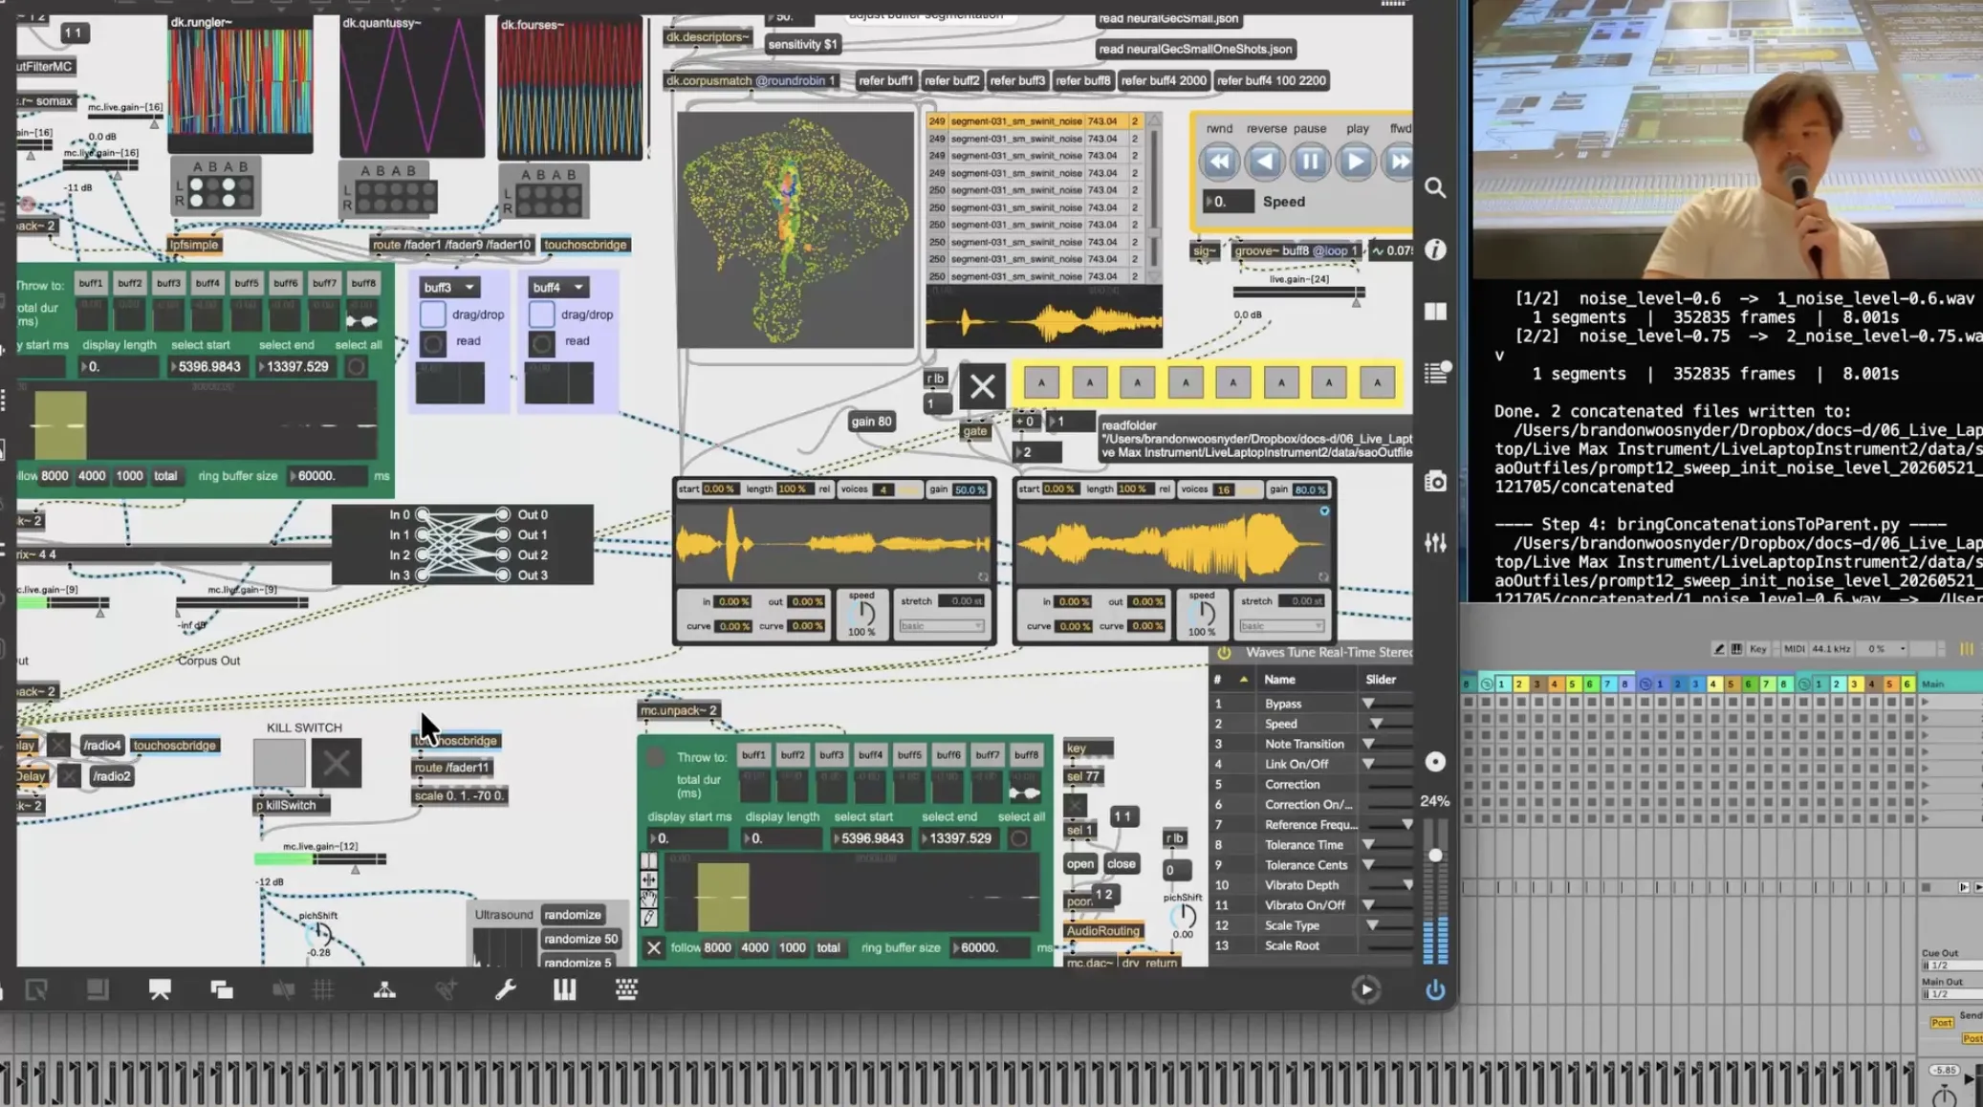Select the MIDI tab in Ableton
Viewport: 1983px width, 1107px height.
point(1794,649)
